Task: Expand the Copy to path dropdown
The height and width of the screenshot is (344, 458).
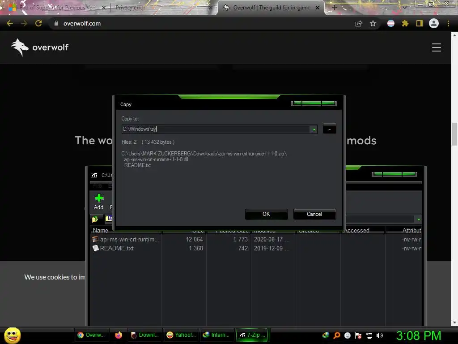Action: point(314,129)
